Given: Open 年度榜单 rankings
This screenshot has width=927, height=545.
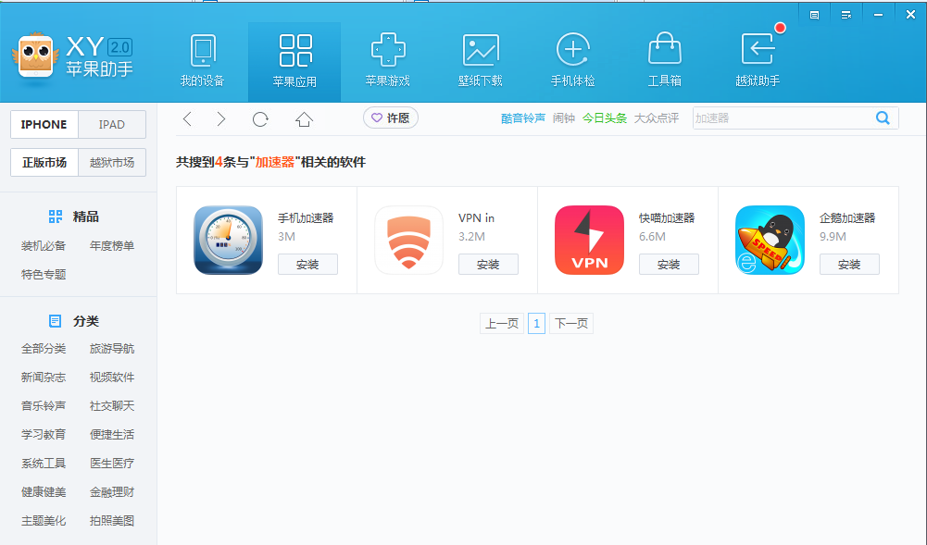Looking at the screenshot, I should [x=112, y=245].
